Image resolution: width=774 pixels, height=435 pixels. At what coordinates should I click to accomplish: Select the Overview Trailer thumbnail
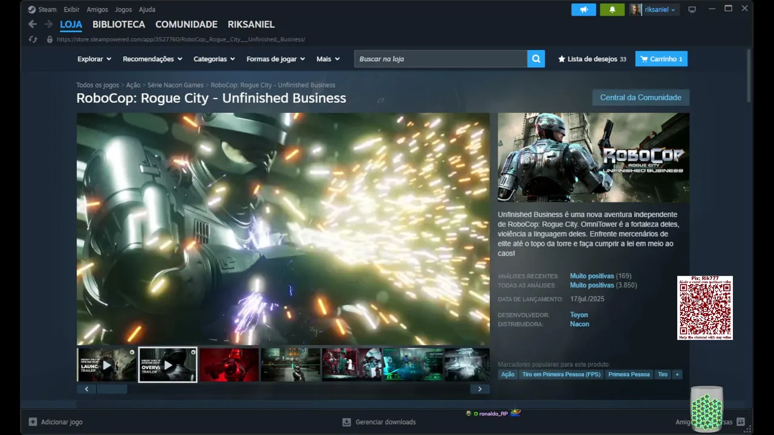point(167,364)
